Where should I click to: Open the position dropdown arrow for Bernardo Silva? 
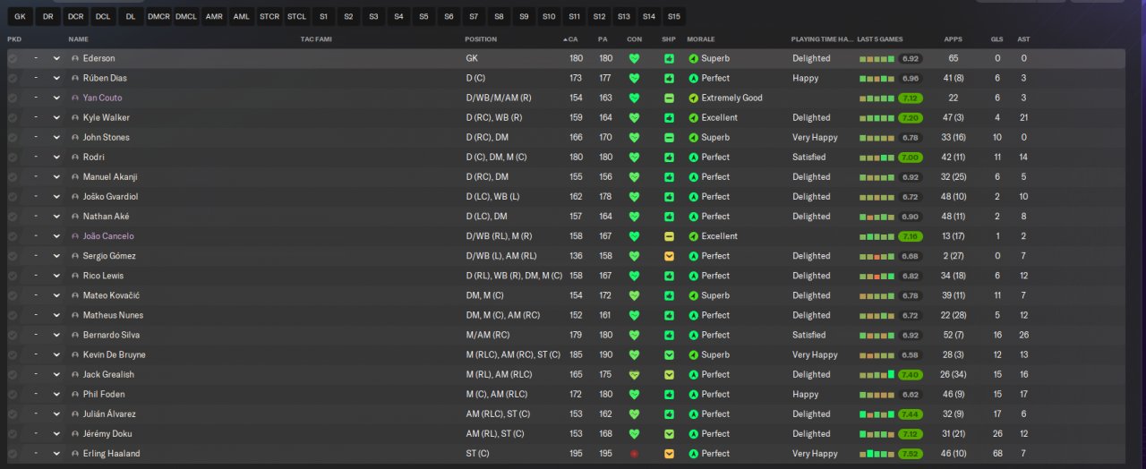56,335
